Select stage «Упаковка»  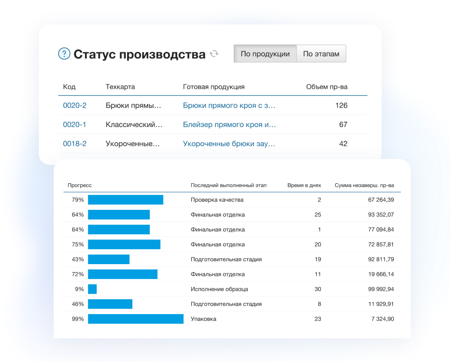pyautogui.click(x=203, y=319)
